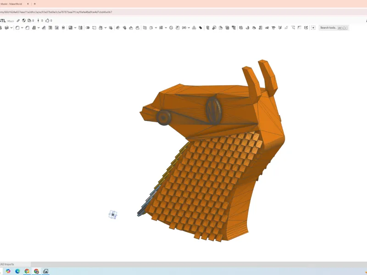367x275 pixels.
Task: Expand the Plane tool dropdown arrow
Action: click(x=166, y=27)
